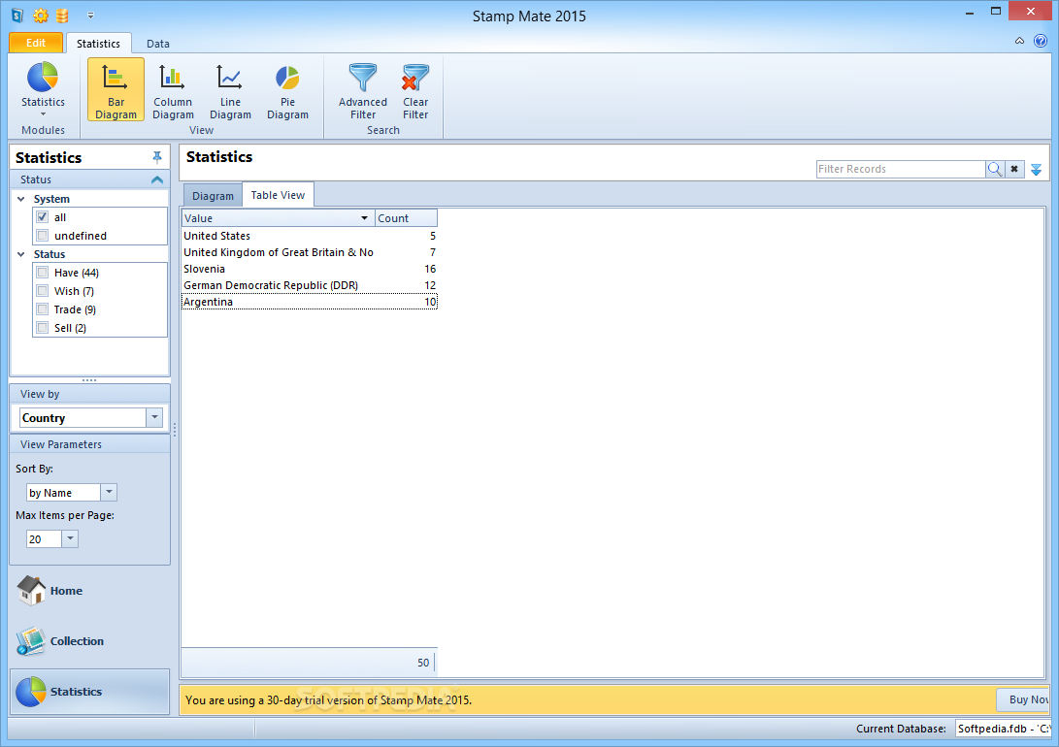Click the gear settings icon in title bar
This screenshot has width=1059, height=747.
pyautogui.click(x=41, y=15)
